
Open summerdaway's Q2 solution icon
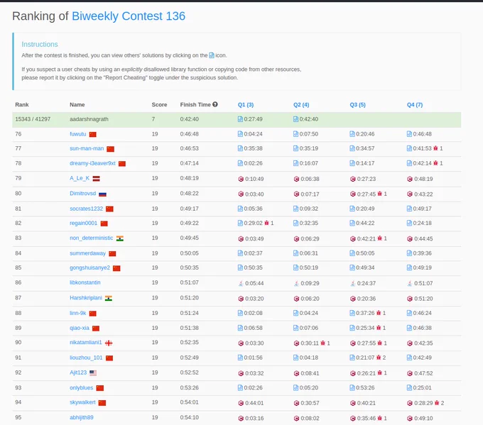point(295,253)
